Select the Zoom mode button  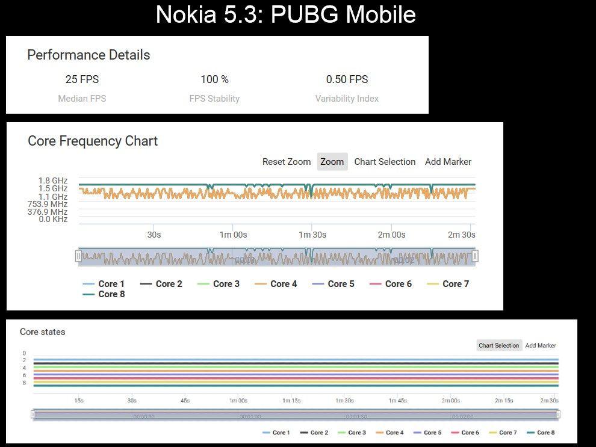332,162
